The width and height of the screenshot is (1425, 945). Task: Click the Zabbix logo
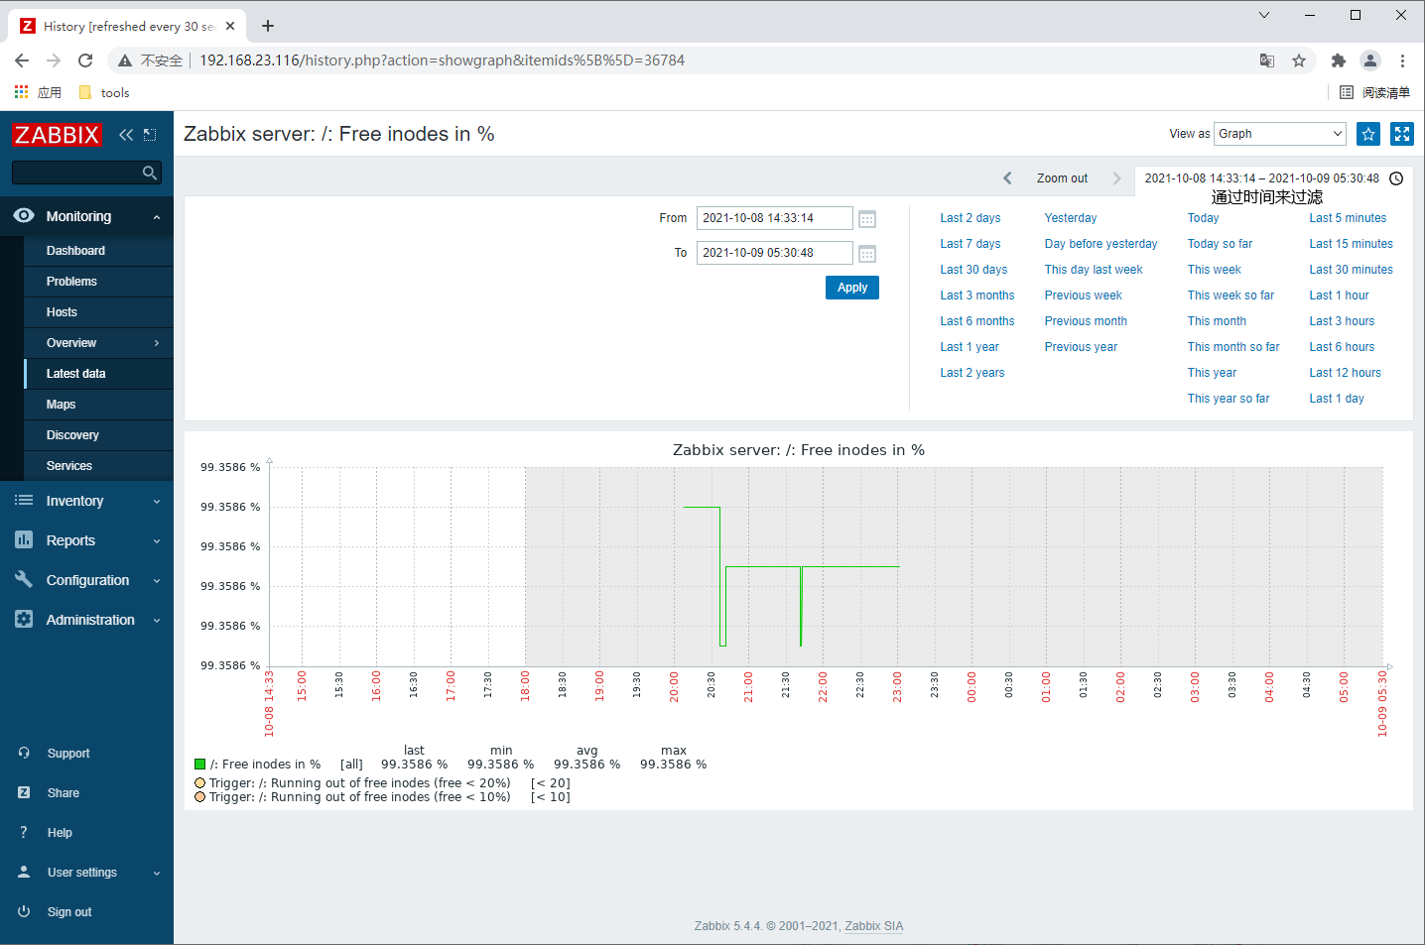tap(57, 135)
